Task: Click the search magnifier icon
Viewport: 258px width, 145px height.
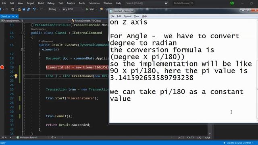Action: coord(166,3)
